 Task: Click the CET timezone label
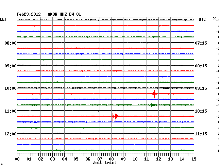pyautogui.click(x=3, y=19)
